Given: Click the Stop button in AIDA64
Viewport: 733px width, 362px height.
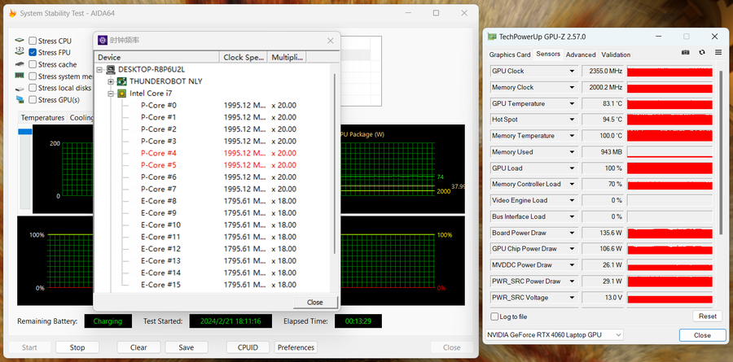Looking at the screenshot, I should point(77,347).
